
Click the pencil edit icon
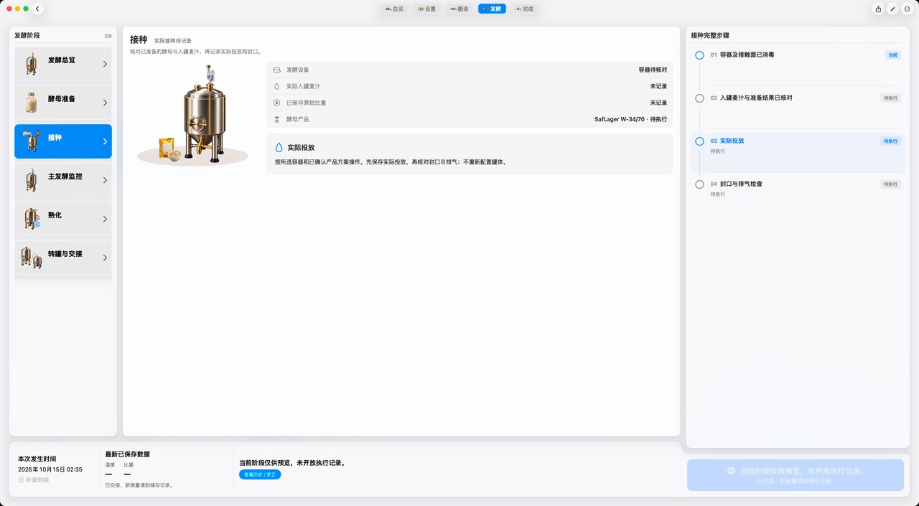click(x=892, y=9)
